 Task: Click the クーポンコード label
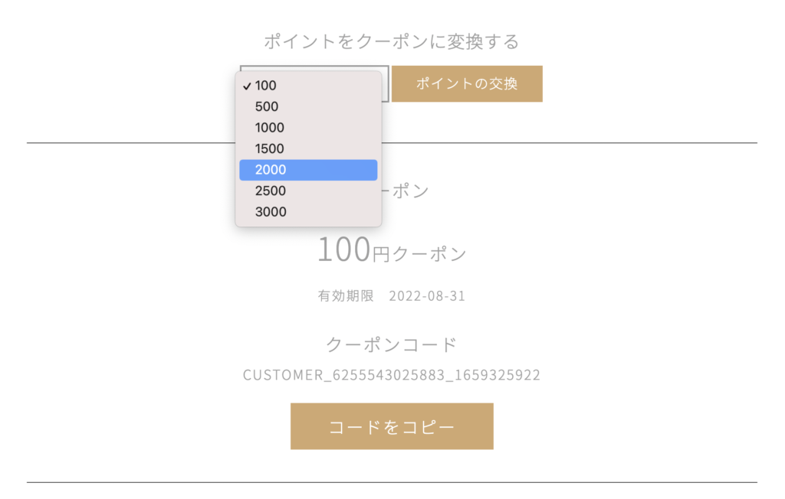click(x=392, y=344)
